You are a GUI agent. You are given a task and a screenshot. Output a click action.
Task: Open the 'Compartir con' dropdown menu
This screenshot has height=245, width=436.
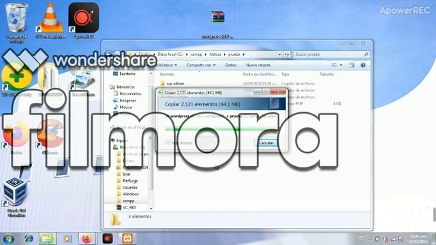click(201, 65)
